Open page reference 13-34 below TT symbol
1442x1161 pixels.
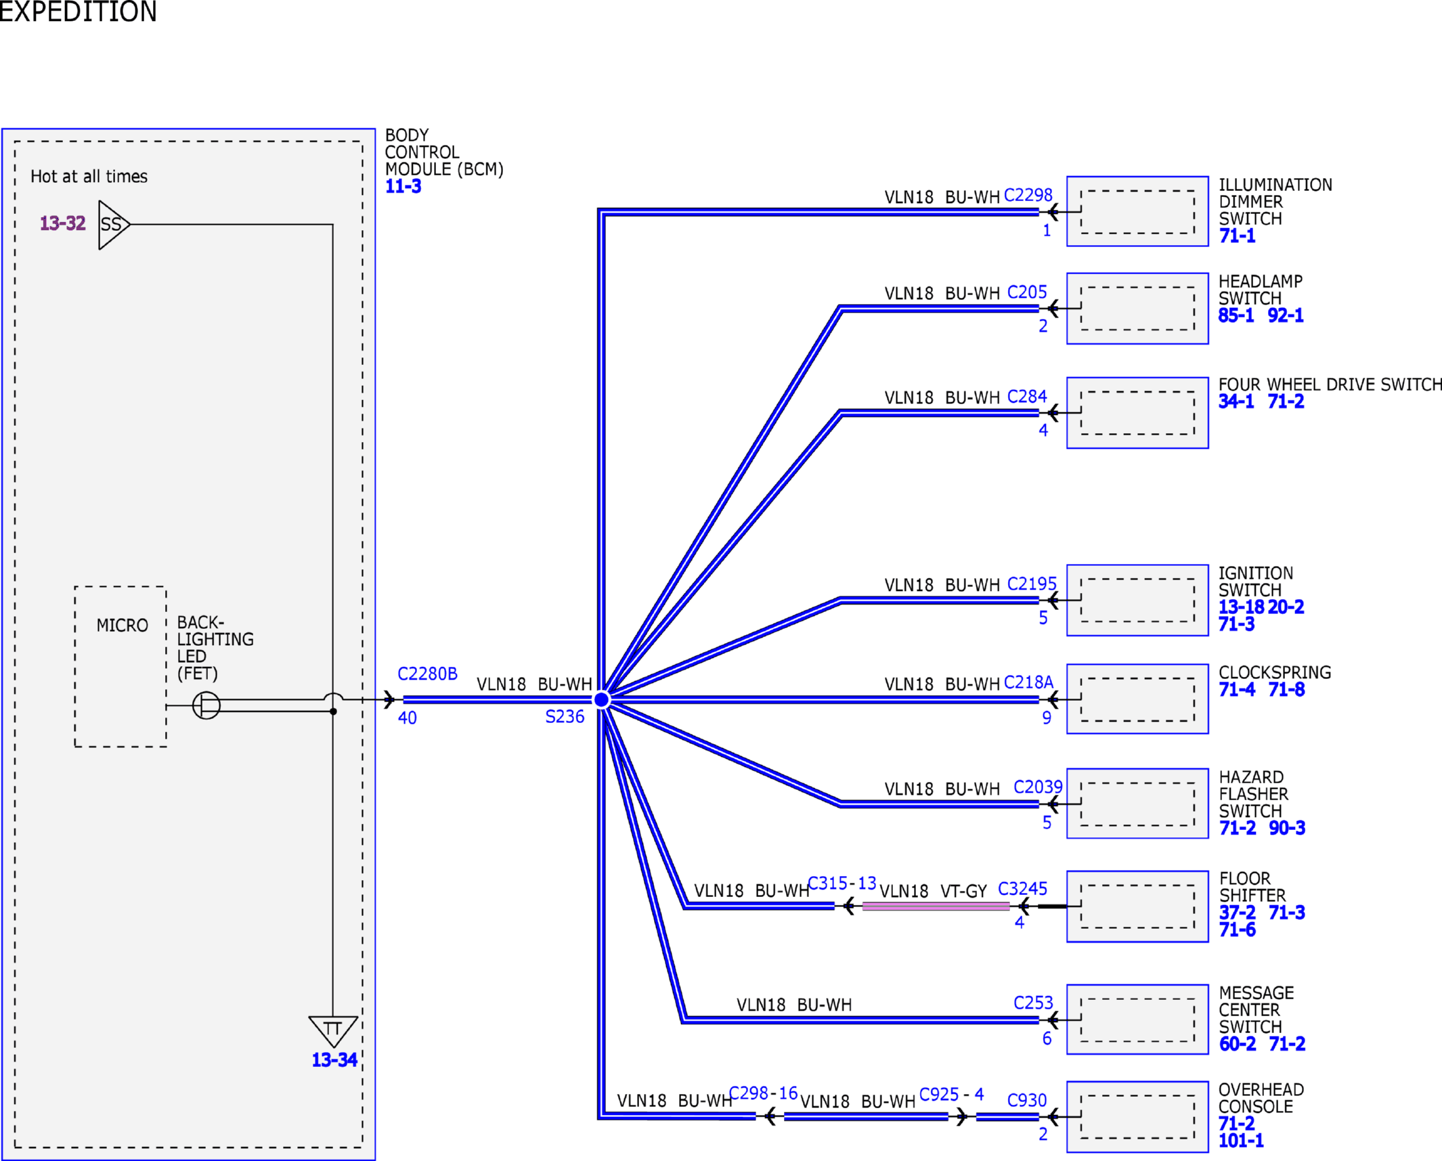(x=334, y=1060)
